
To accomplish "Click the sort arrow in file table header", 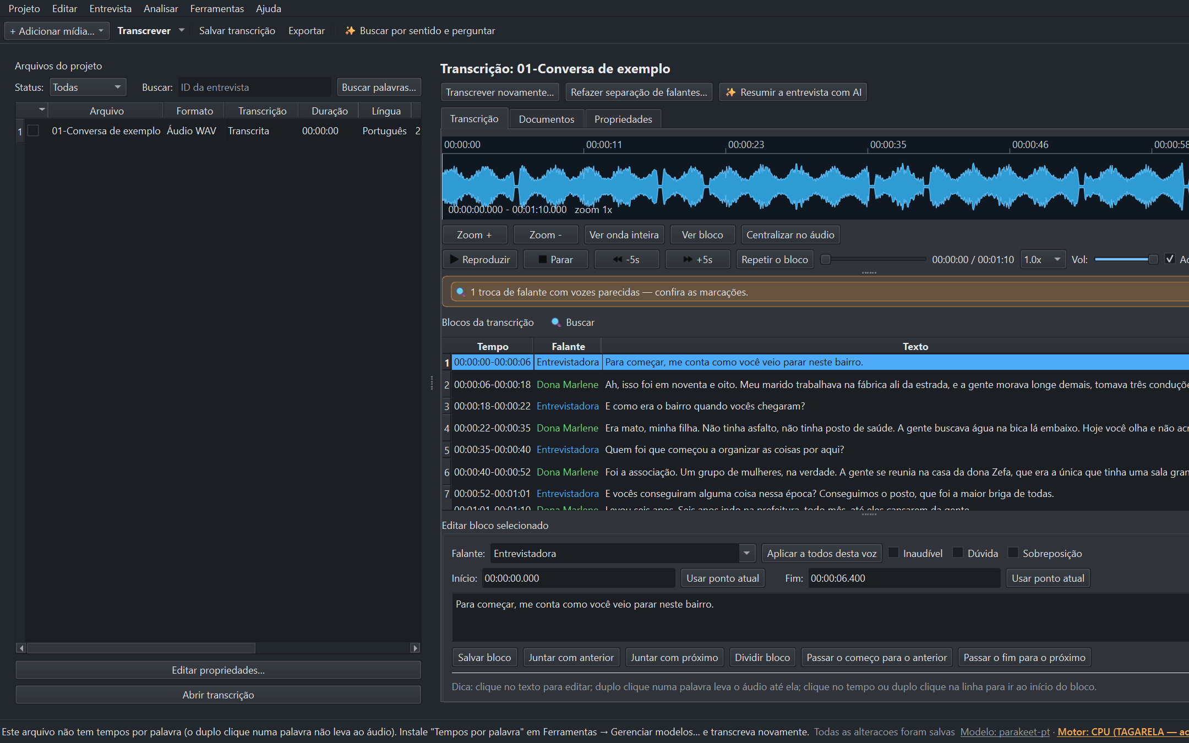I will 41,110.
